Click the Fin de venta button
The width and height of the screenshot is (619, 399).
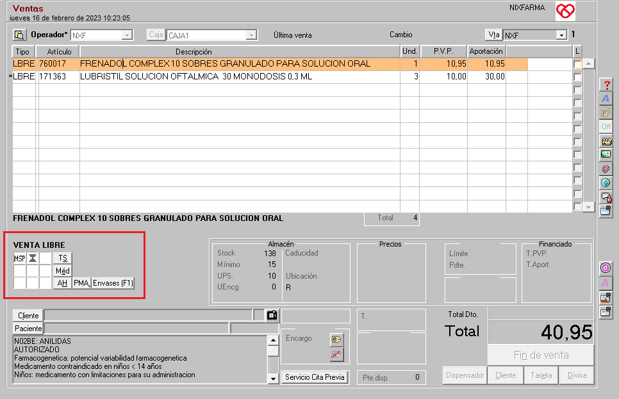(541, 355)
